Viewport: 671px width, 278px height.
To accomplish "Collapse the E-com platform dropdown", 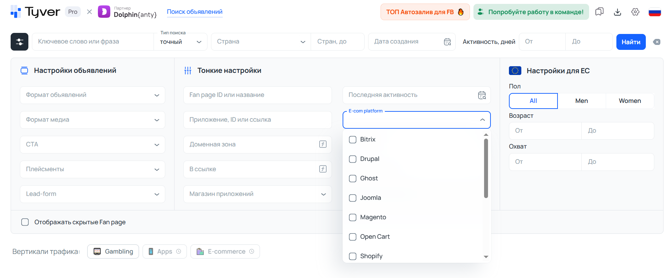I will pyautogui.click(x=482, y=120).
